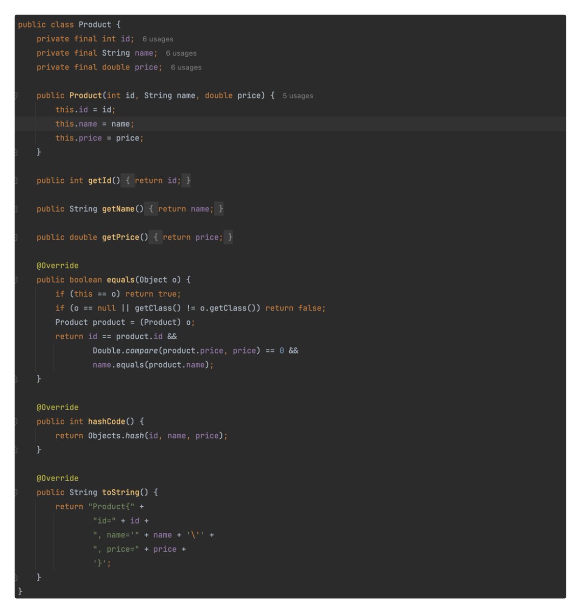
Task: Click 'name.equals(product.name)' expression
Action: pos(151,365)
